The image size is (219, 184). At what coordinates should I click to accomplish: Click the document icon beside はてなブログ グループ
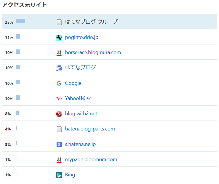59,22
